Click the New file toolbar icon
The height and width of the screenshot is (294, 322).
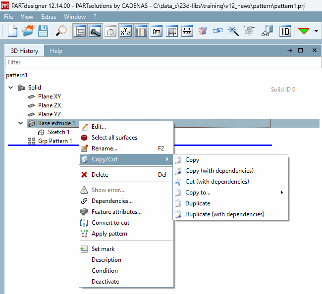[12, 31]
